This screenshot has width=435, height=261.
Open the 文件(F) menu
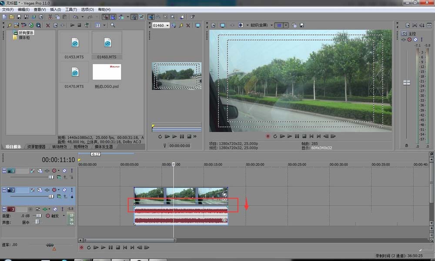pos(8,10)
